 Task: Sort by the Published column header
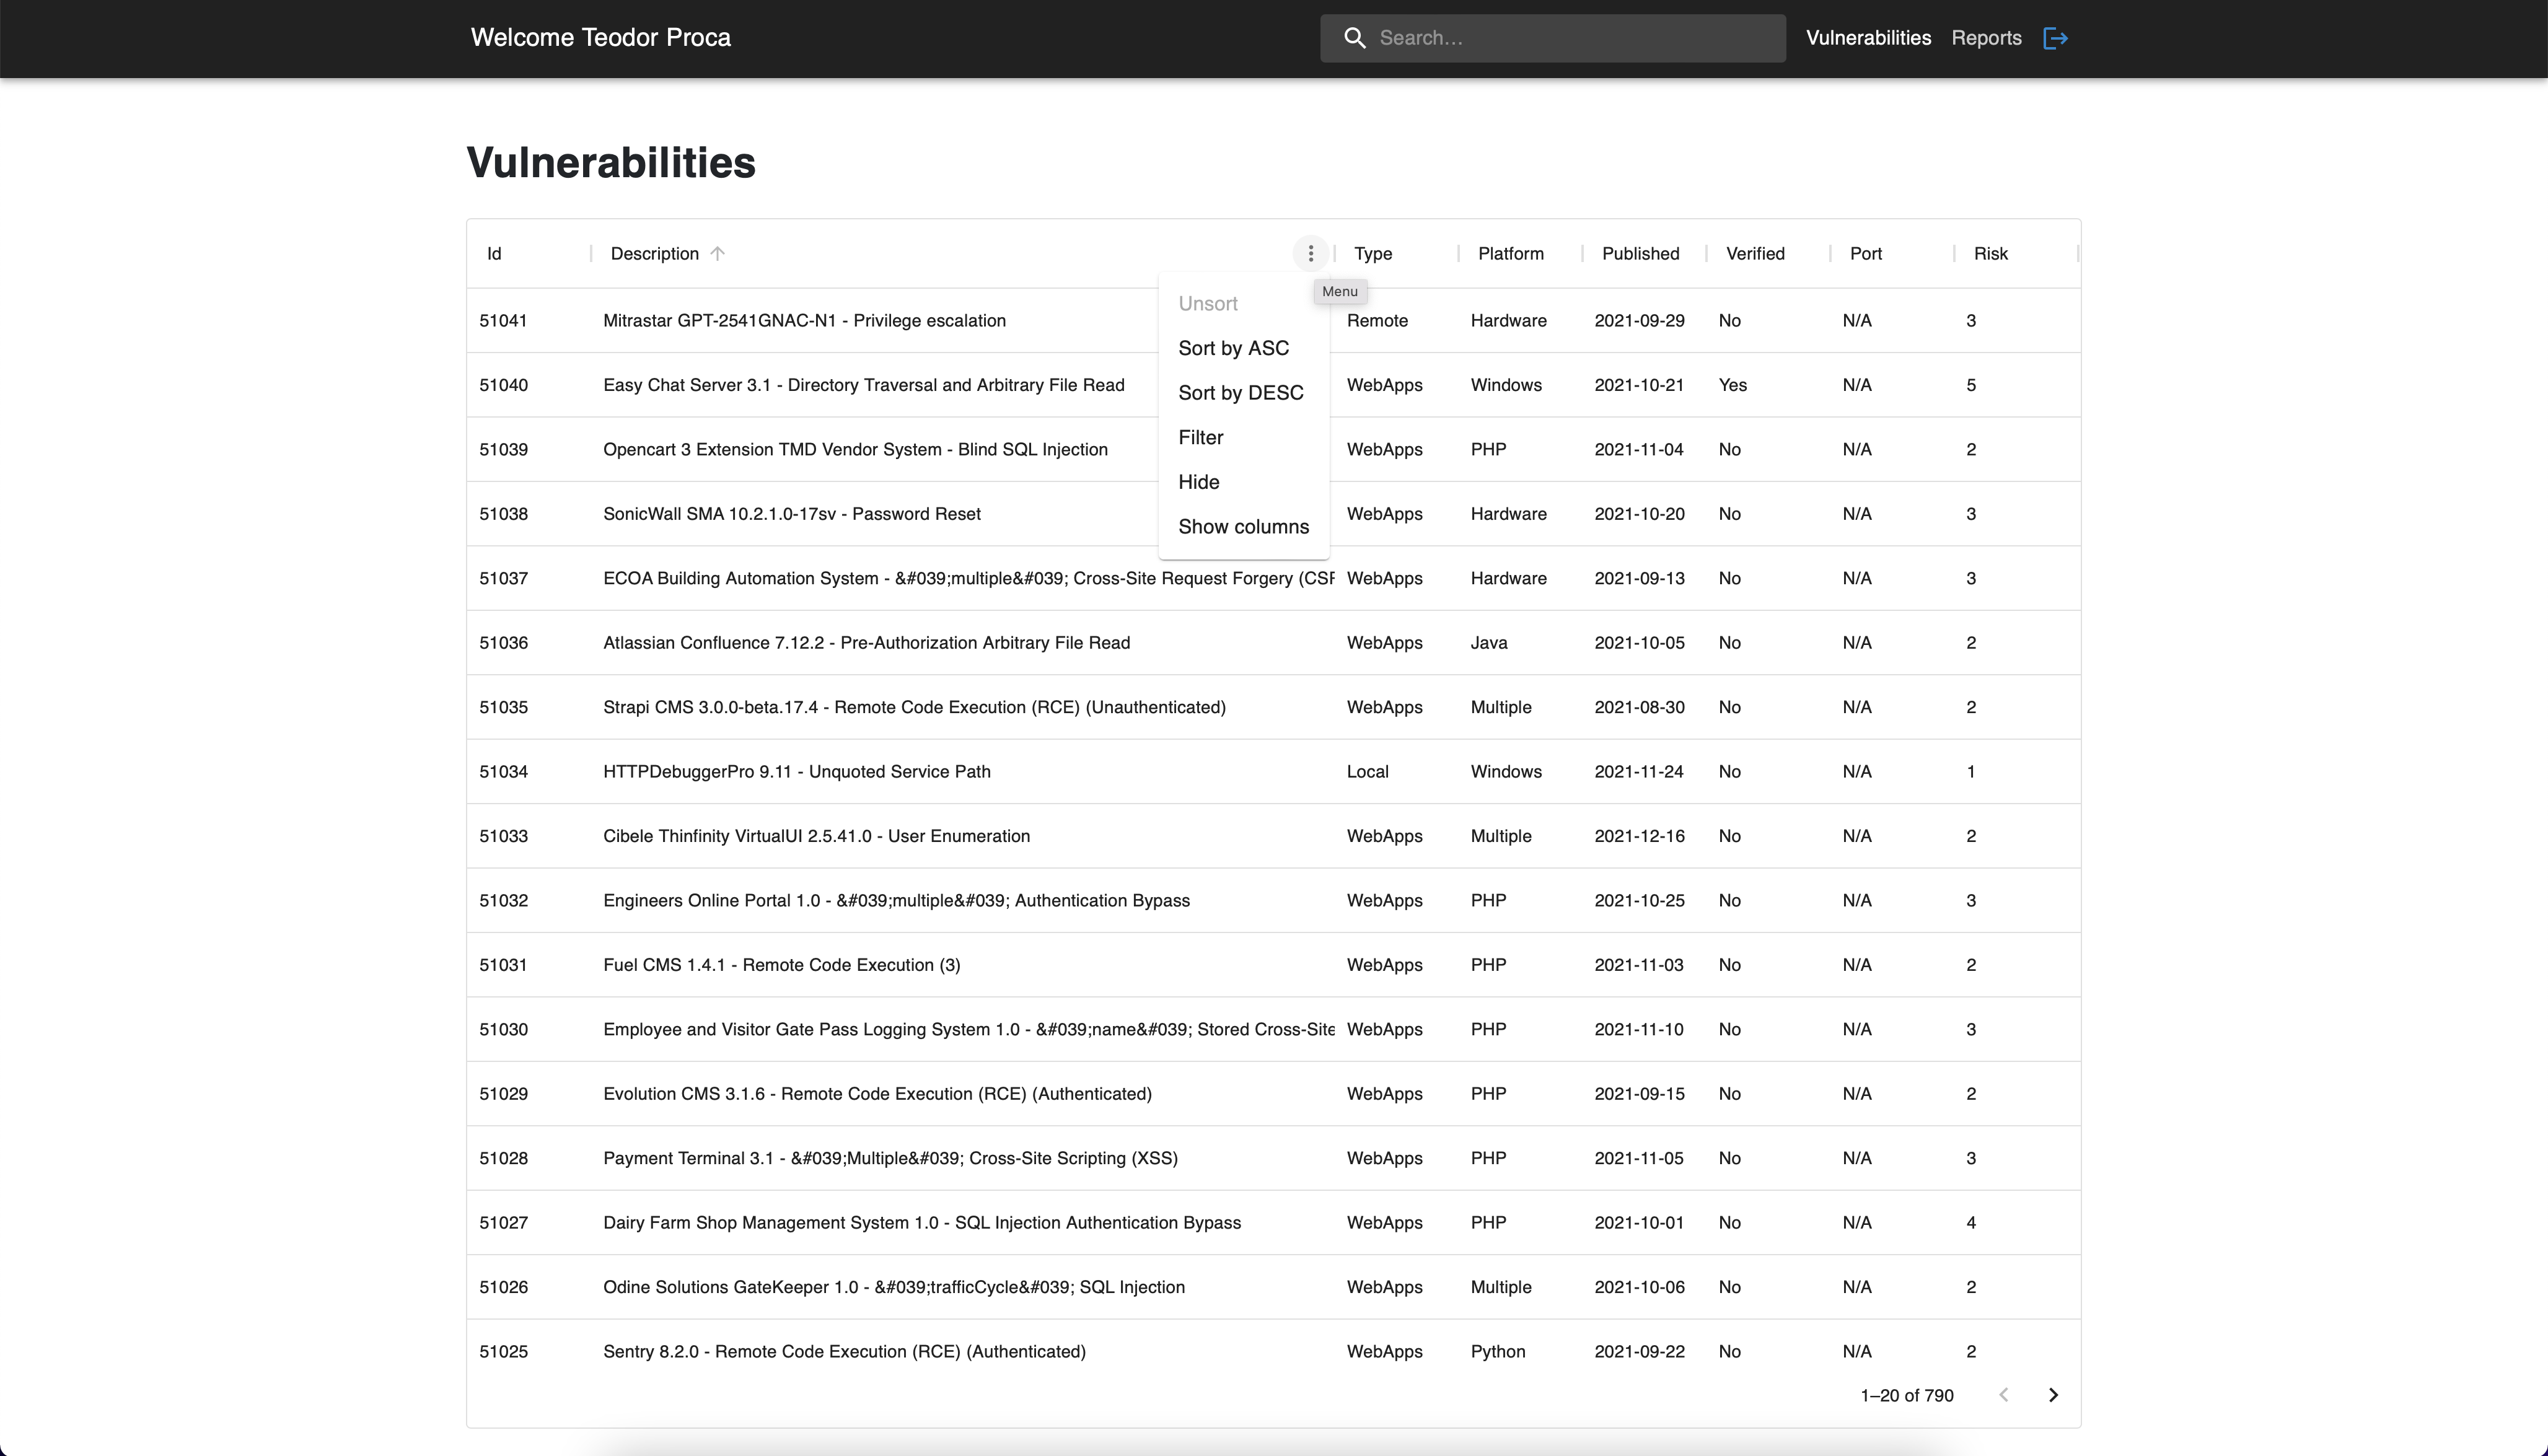pyautogui.click(x=1640, y=253)
